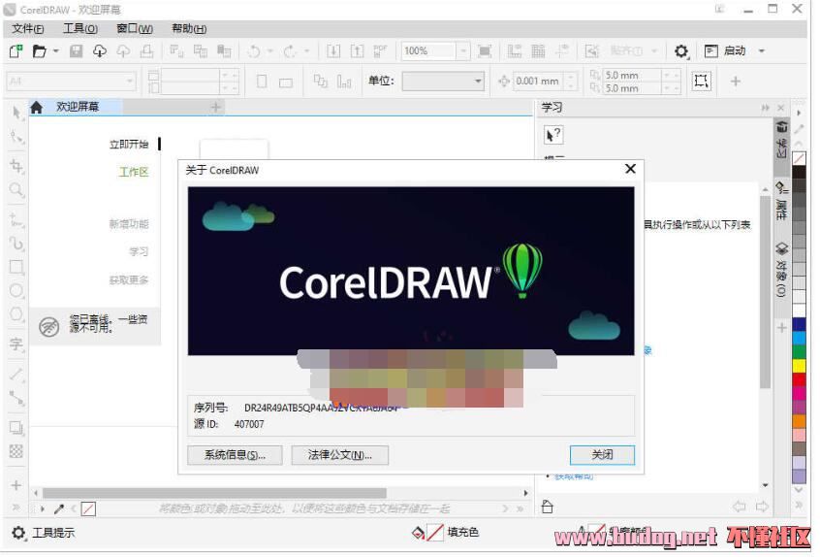Image resolution: width=820 pixels, height=557 pixels.
Task: Add a new document tab with plus
Action: click(x=215, y=107)
